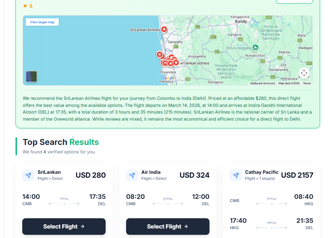Open Keyboard shortcuts on the map
The width and height of the screenshot is (331, 238).
[x=262, y=84]
